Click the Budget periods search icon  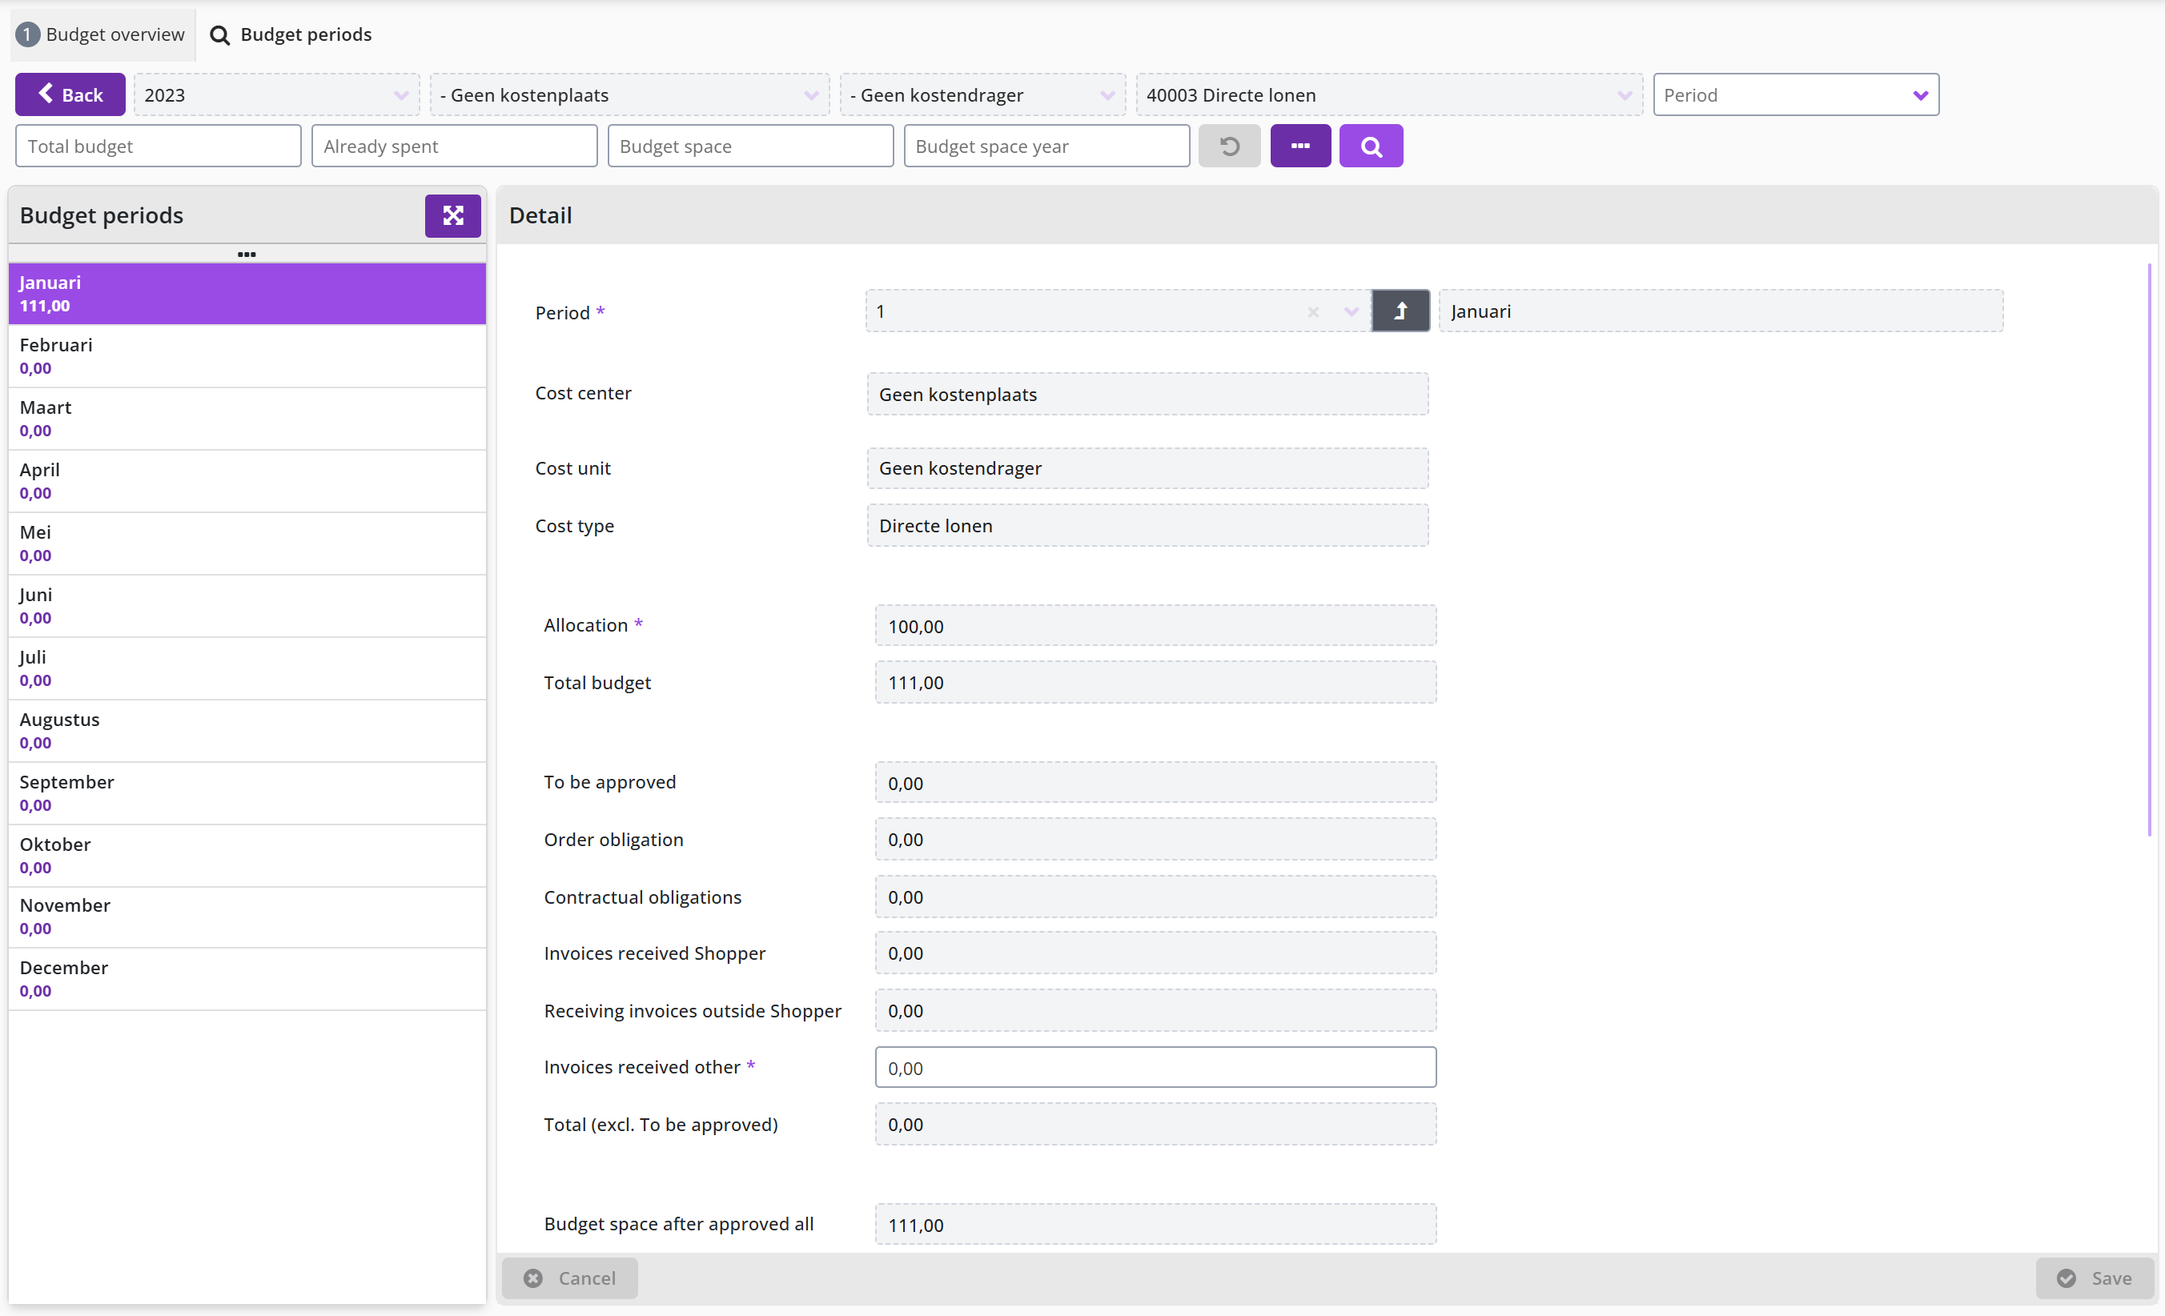[219, 35]
